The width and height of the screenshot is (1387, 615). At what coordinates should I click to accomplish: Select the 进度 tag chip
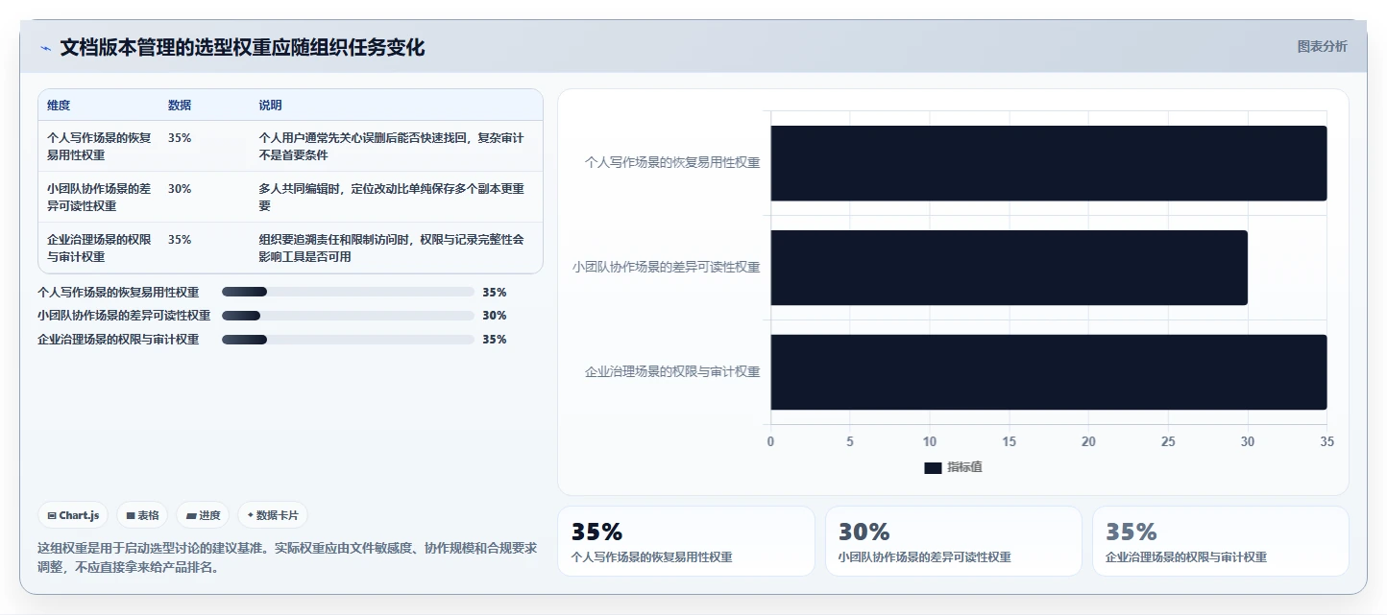point(204,515)
